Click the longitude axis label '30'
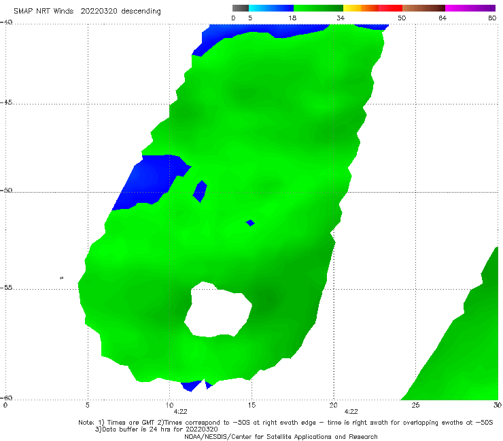 498,405
